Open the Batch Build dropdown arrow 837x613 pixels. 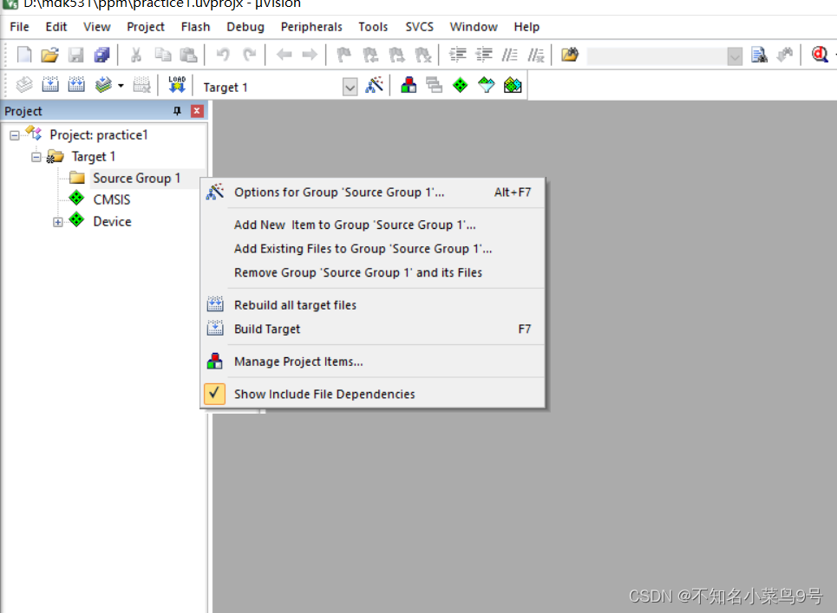pyautogui.click(x=121, y=85)
